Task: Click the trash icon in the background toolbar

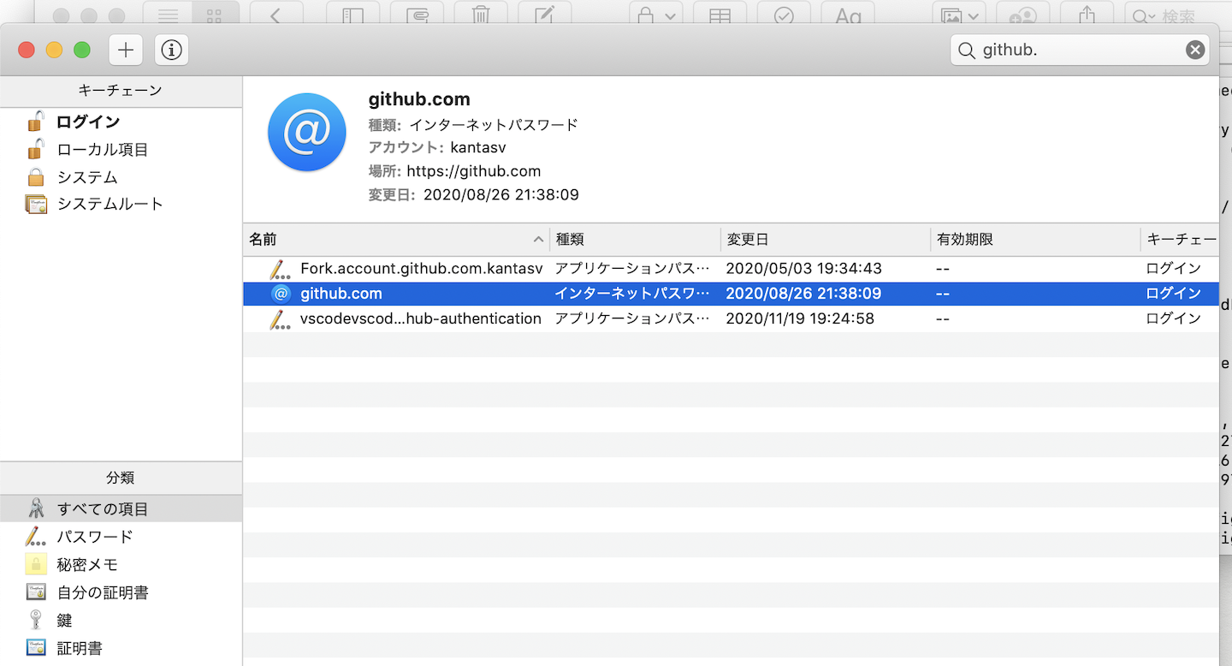Action: coord(480,15)
